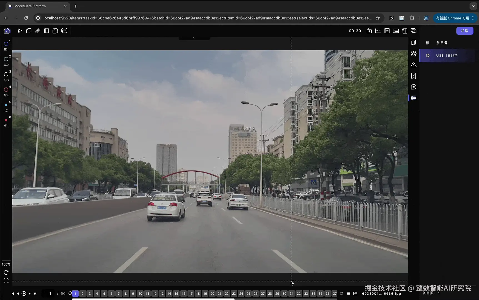
Task: Click the 领取 claim button
Action: click(x=465, y=31)
